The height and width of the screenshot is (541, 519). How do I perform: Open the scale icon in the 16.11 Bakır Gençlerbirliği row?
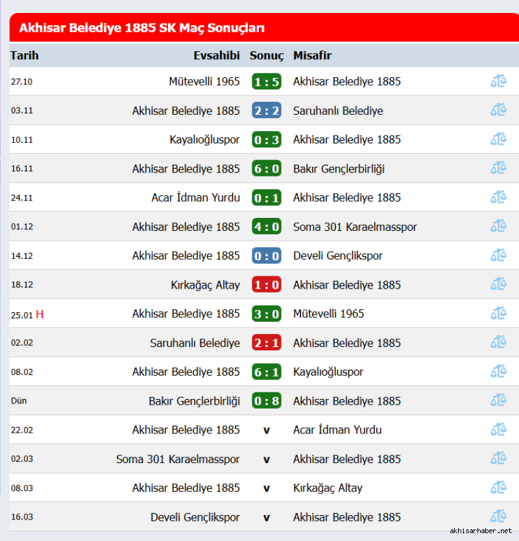tap(498, 168)
